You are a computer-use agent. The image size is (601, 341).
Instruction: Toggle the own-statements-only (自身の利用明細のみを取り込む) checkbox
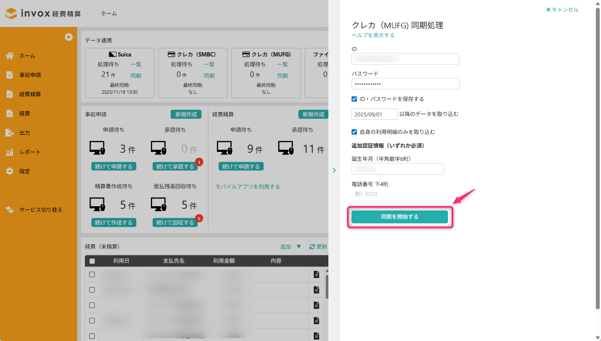pos(354,132)
